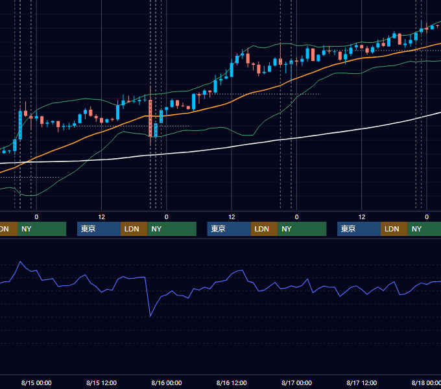Click the 8/15 12:00 date label
The height and width of the screenshot is (389, 441).
tap(101, 383)
